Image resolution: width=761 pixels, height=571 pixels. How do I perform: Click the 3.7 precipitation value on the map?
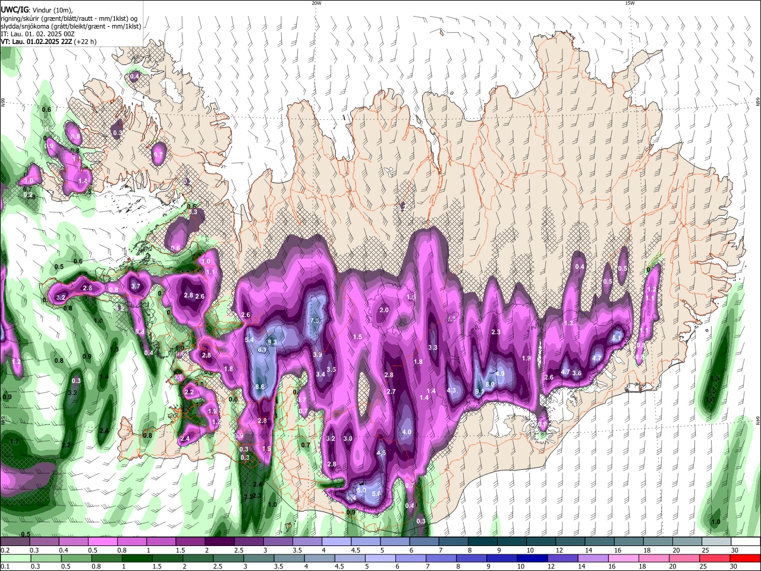click(136, 286)
